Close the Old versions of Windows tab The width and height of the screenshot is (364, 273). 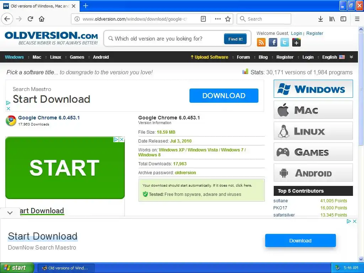click(74, 6)
